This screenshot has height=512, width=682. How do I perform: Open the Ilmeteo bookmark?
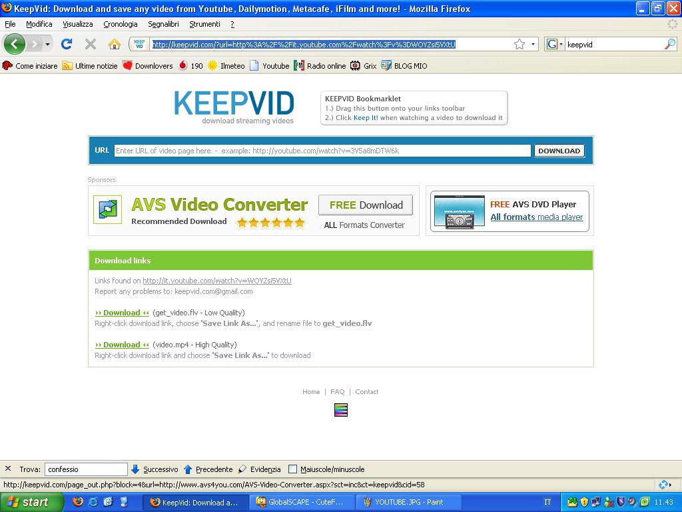[226, 66]
